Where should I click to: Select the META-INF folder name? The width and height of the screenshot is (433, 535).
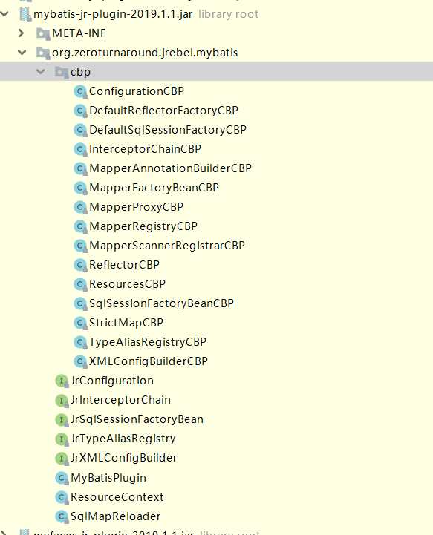79,33
